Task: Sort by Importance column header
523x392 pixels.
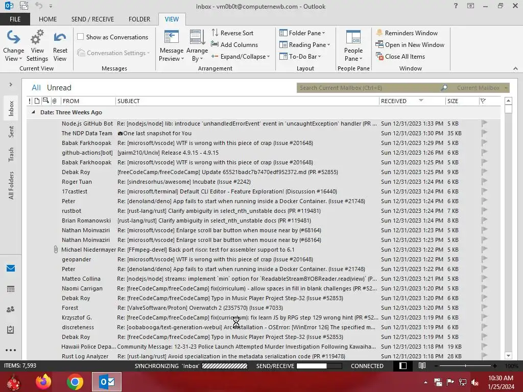Action: 30,101
